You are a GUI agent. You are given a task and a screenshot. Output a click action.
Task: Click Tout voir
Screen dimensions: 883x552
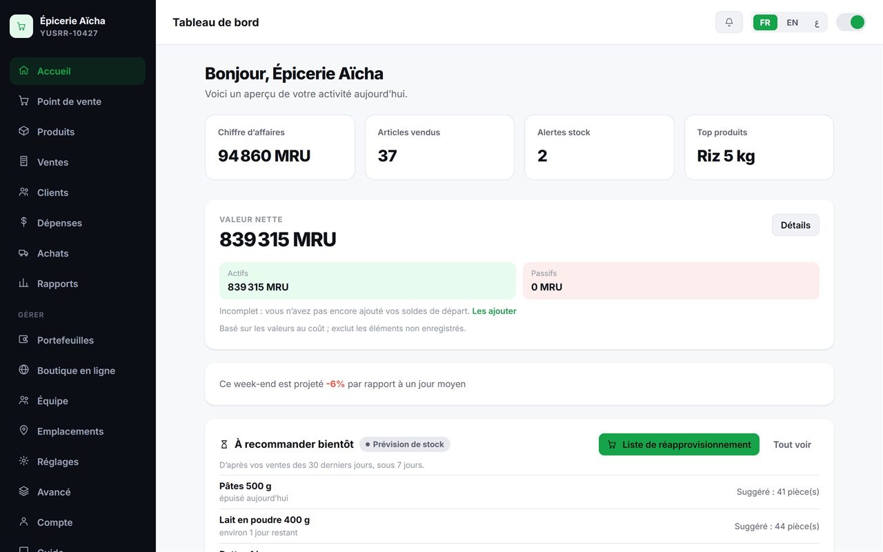(x=792, y=444)
